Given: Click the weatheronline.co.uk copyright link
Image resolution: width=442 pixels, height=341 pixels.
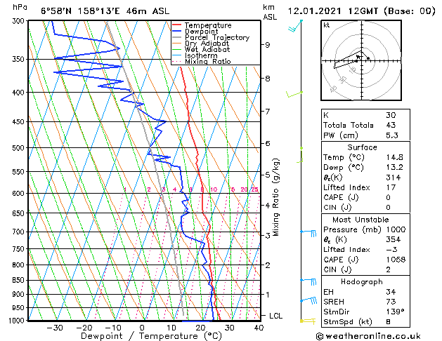Looking at the screenshot, I should (x=368, y=336).
